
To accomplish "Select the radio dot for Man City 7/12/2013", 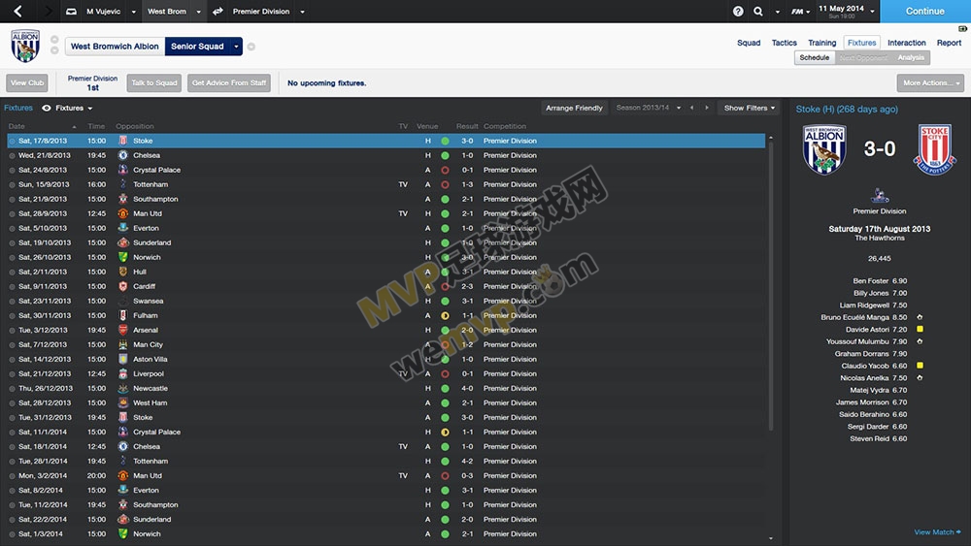I will point(12,345).
